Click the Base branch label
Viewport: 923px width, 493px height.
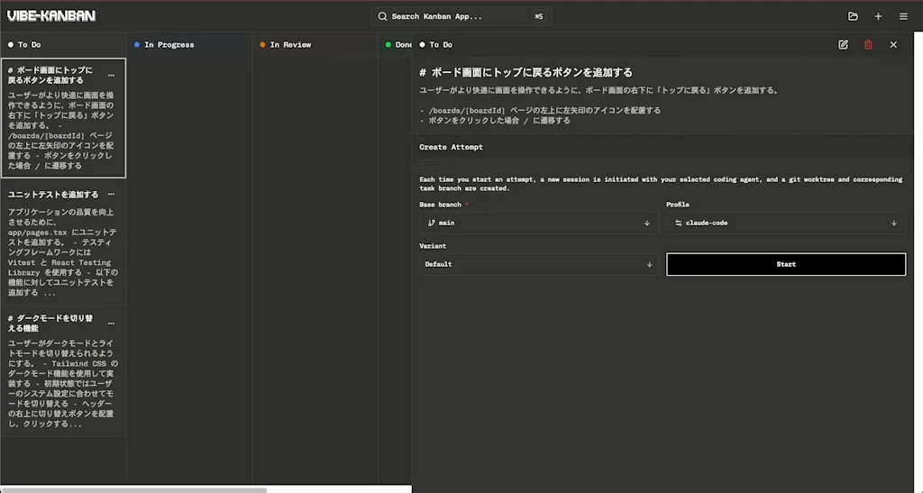(440, 205)
